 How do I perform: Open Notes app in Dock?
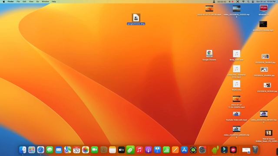(113, 150)
